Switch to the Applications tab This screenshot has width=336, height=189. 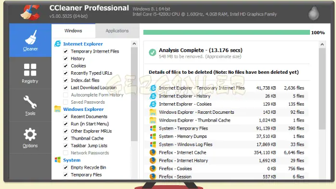(117, 31)
